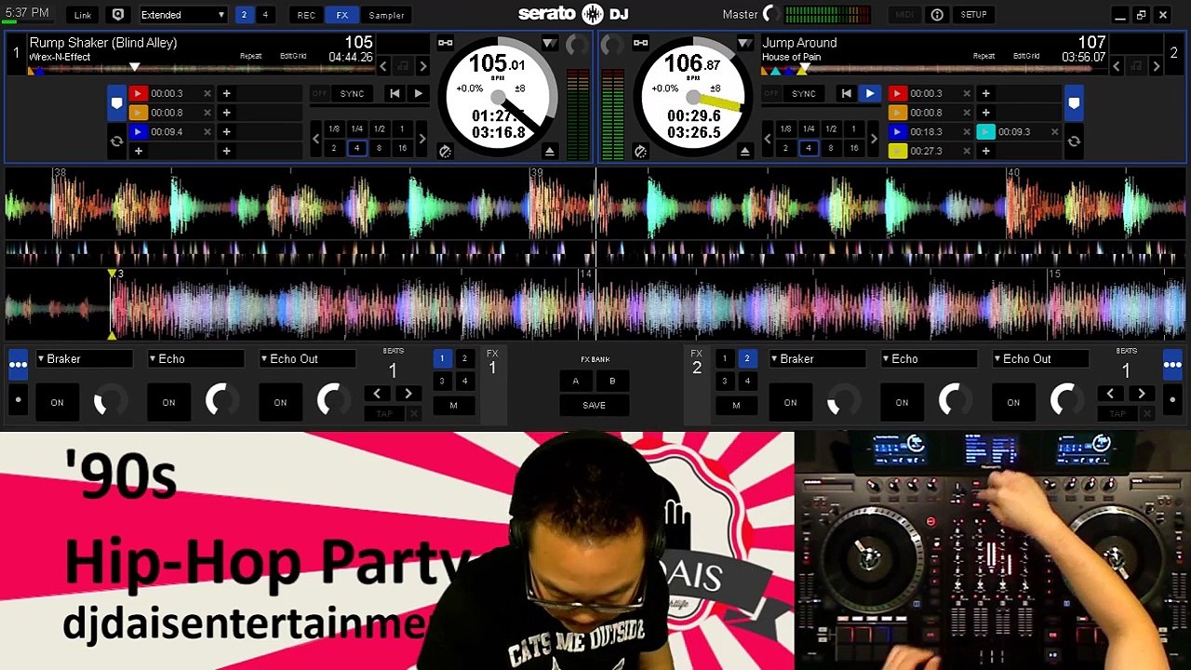Image resolution: width=1191 pixels, height=670 pixels.
Task: Open the SETUP screen
Action: 973,15
